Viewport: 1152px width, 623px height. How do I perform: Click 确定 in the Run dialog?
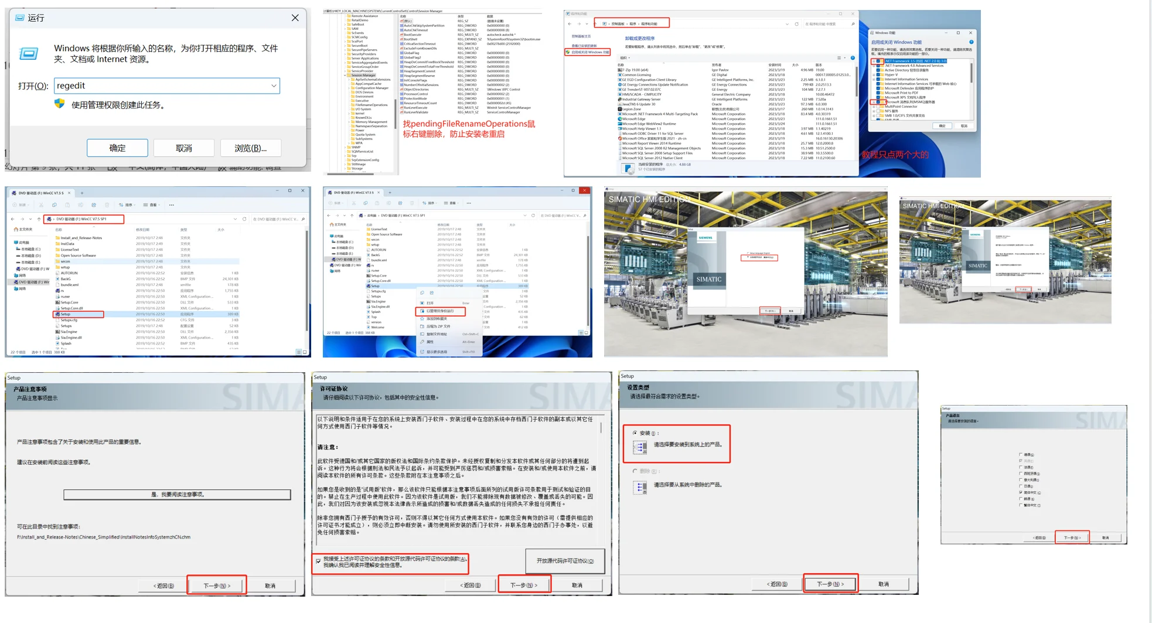(117, 148)
